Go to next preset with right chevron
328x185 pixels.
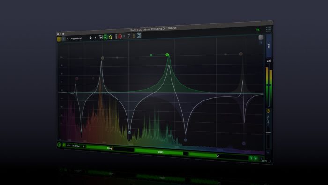96,38
